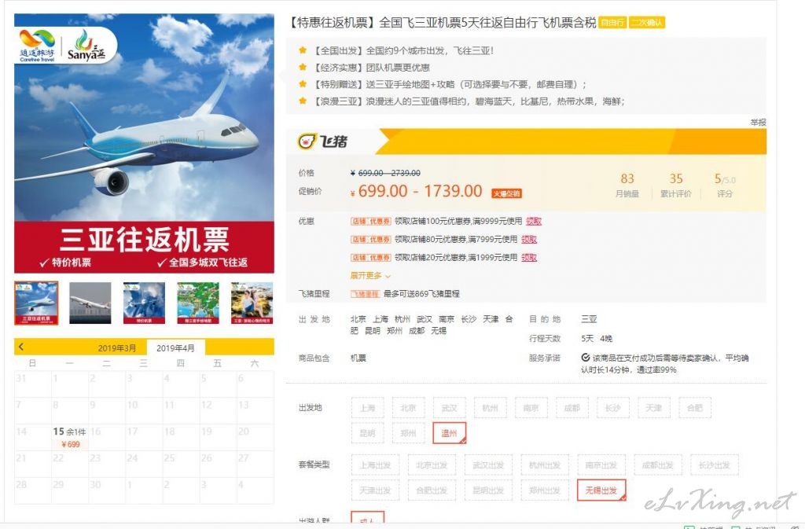Select 成都 departure city option
805x529 pixels.
pos(572,408)
